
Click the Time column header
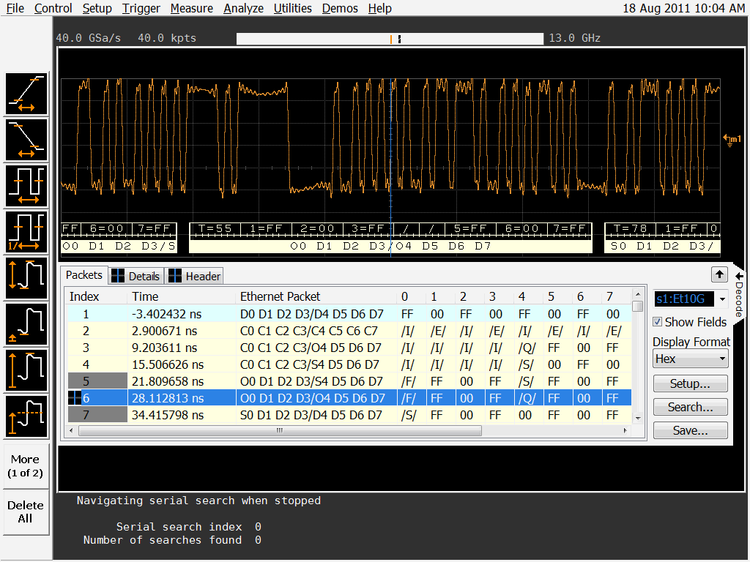tap(182, 297)
